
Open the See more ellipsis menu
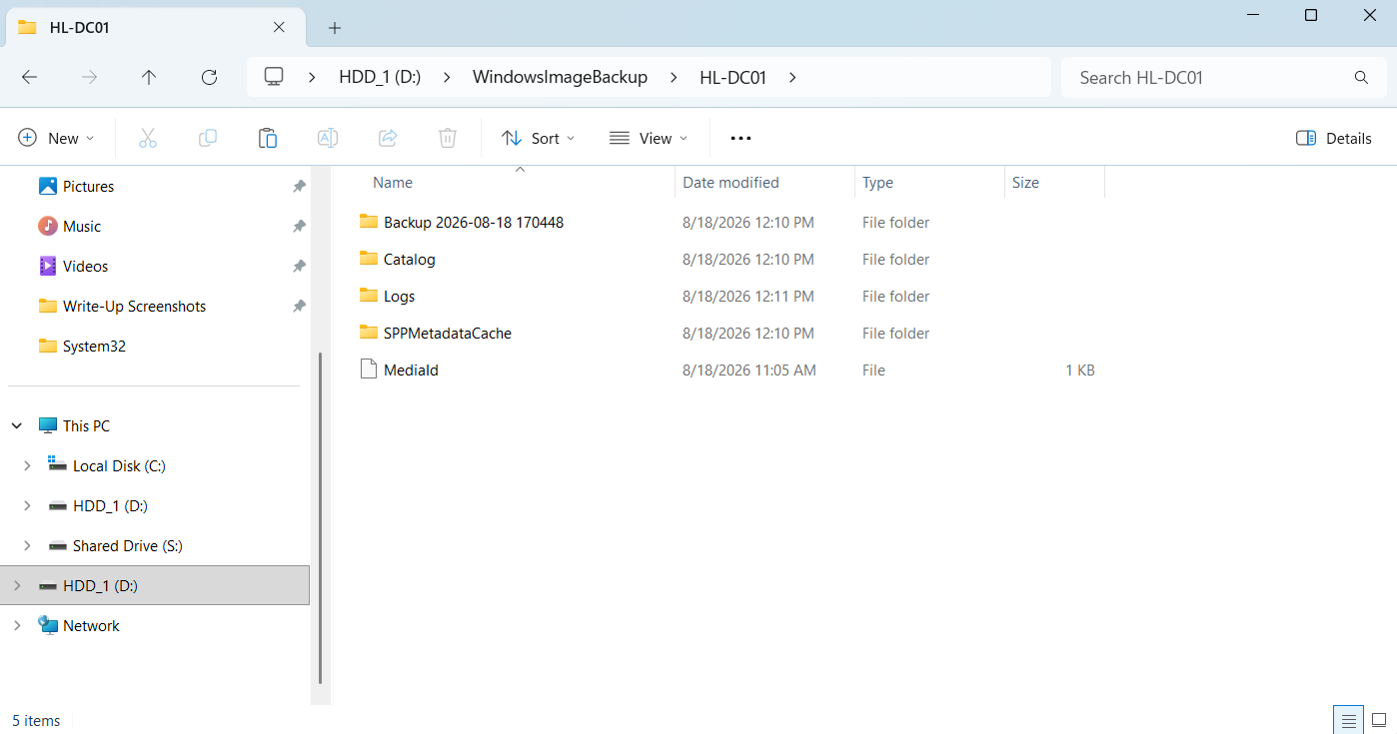740,139
